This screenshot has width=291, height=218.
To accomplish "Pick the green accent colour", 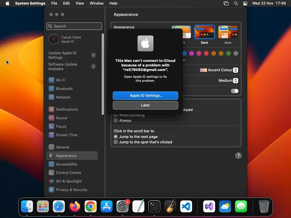I will tap(228, 54).
